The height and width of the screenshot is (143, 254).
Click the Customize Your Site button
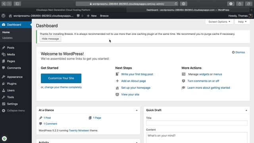click(x=61, y=78)
